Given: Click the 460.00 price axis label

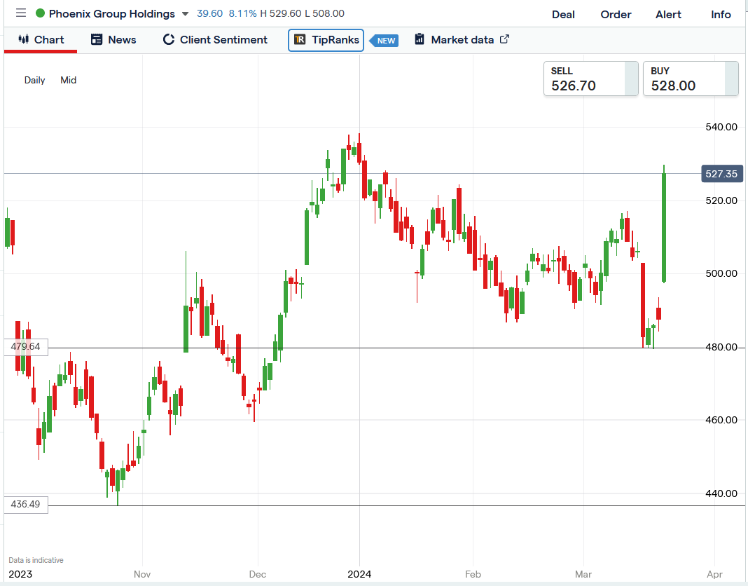Looking at the screenshot, I should 721,421.
